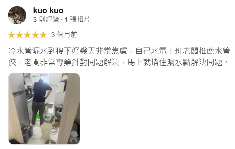
Task: Click the third rating star
Action: point(28,35)
